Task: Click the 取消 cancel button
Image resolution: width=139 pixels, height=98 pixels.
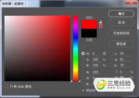Action: tap(121, 23)
